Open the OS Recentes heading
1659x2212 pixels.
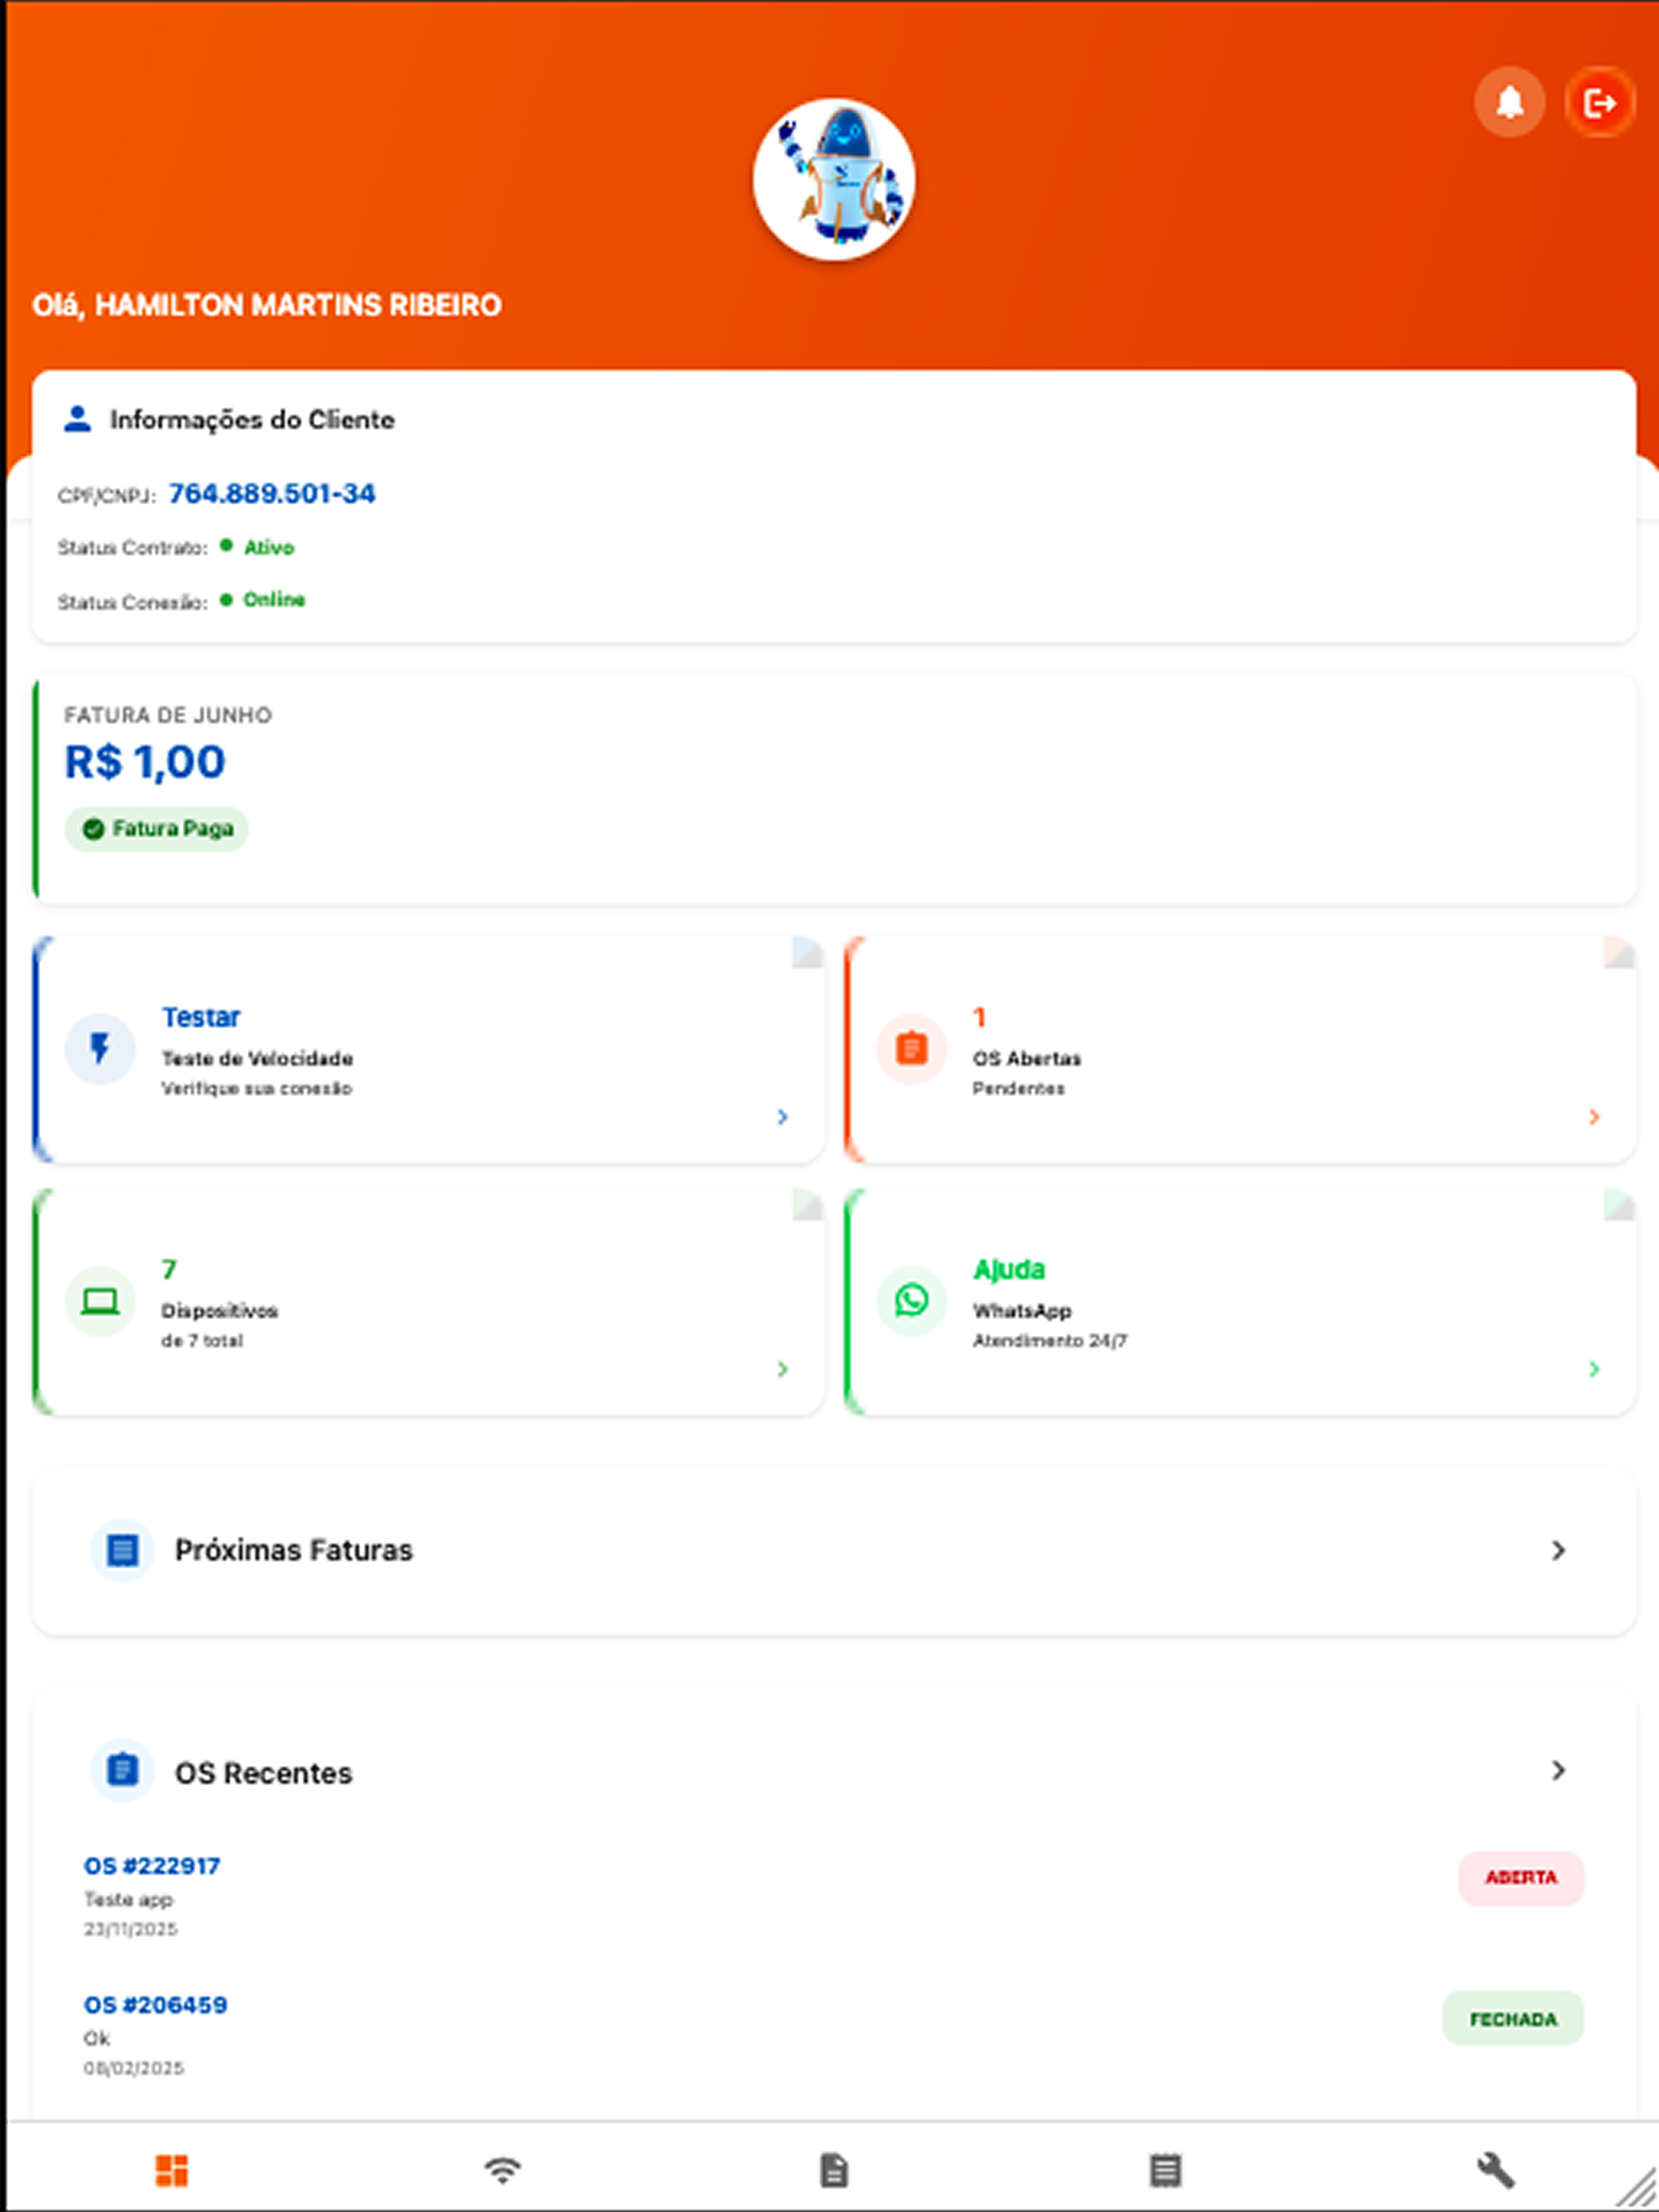coord(263,1773)
